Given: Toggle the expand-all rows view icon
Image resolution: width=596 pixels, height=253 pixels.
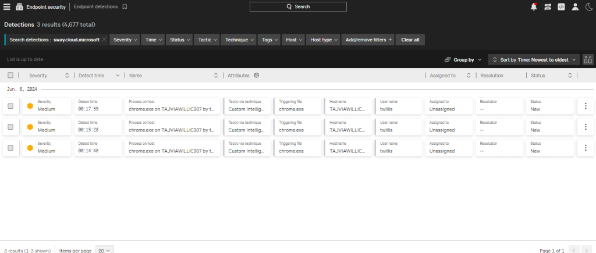Looking at the screenshot, I should 588,60.
